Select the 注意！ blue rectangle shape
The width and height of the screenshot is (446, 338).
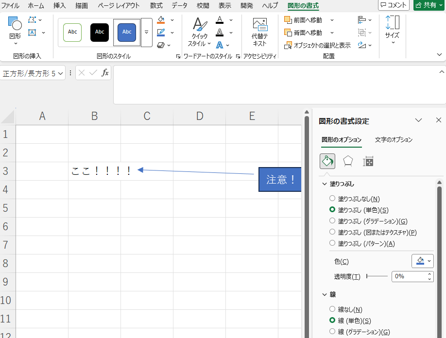[280, 179]
